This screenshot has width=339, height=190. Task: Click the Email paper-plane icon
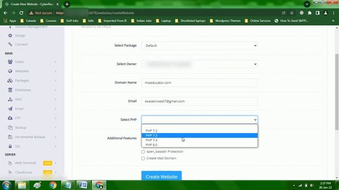click(x=10, y=109)
